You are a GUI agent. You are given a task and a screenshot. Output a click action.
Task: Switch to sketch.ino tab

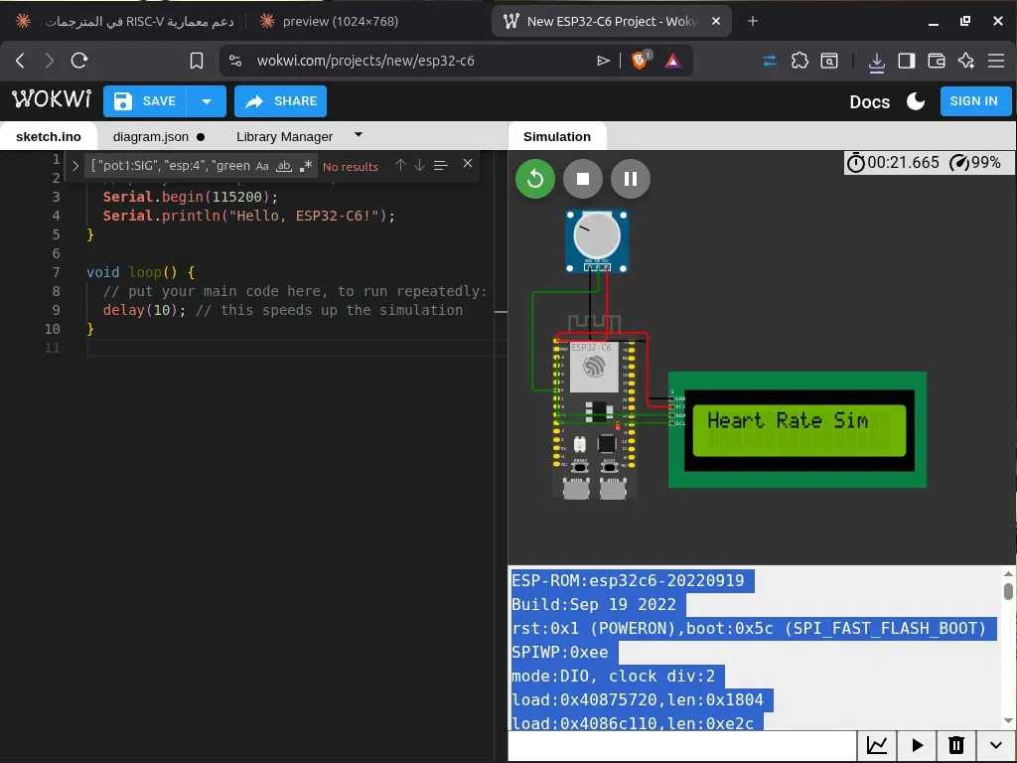tap(49, 136)
